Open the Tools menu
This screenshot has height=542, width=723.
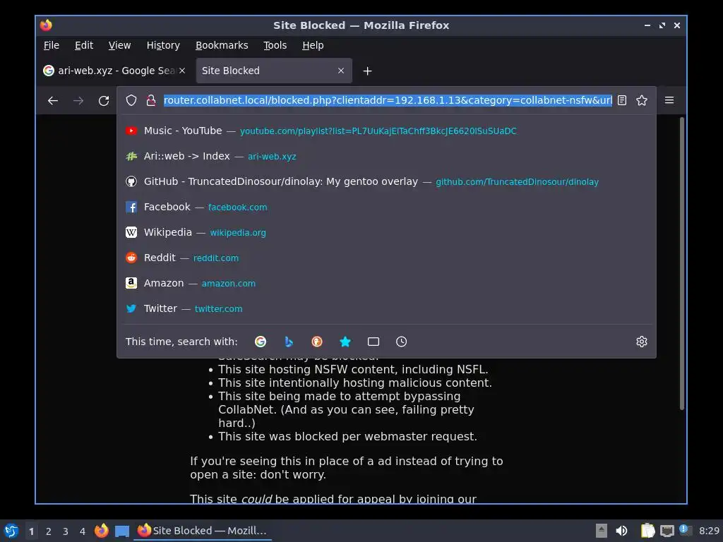pyautogui.click(x=275, y=45)
